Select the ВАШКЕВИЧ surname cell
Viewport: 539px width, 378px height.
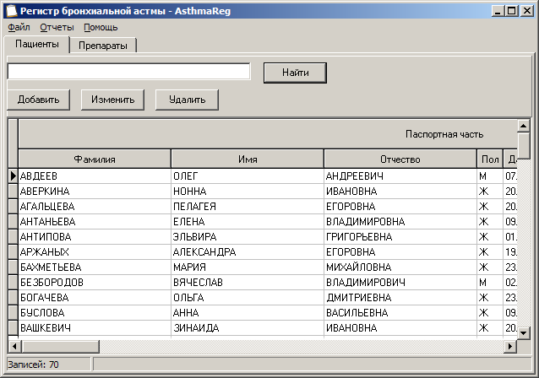(x=95, y=327)
